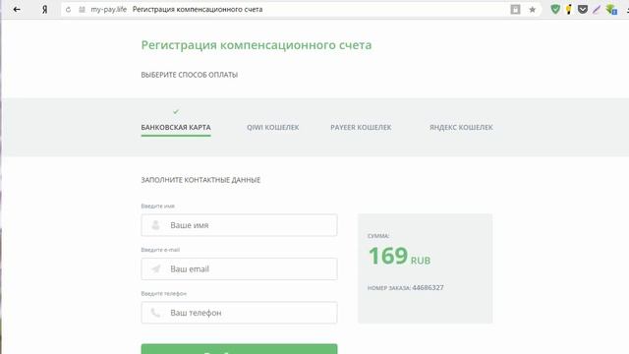629x354 pixels.
Task: Save page with Pocket extension icon
Action: click(583, 9)
